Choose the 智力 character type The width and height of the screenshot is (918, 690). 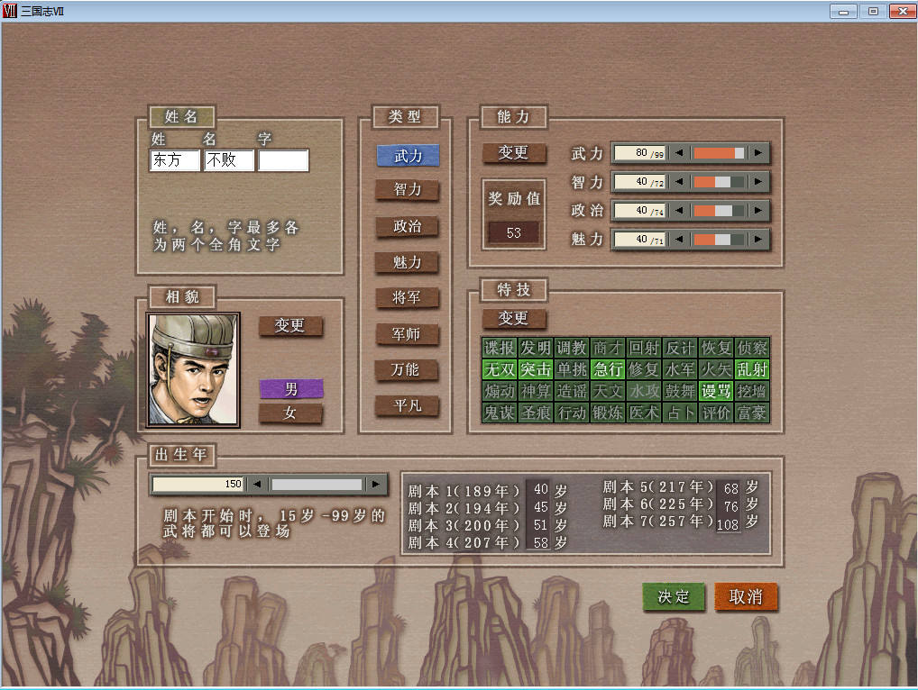[408, 190]
